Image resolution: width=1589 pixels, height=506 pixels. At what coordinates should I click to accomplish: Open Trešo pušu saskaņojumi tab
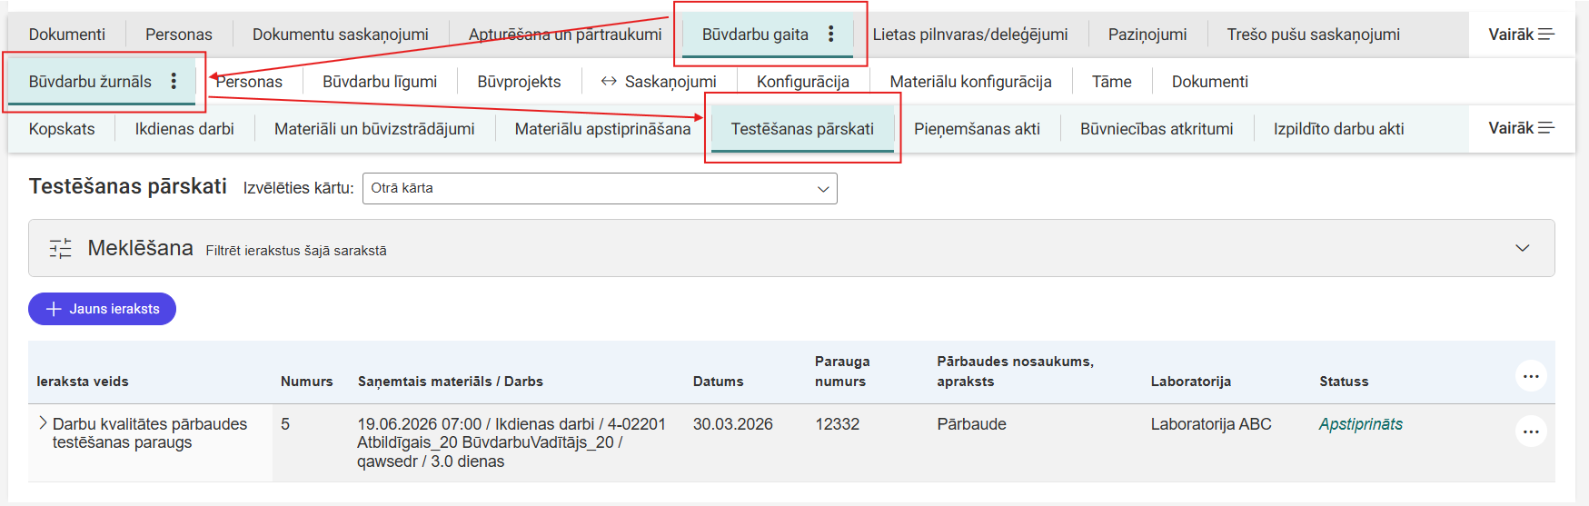point(1313,35)
